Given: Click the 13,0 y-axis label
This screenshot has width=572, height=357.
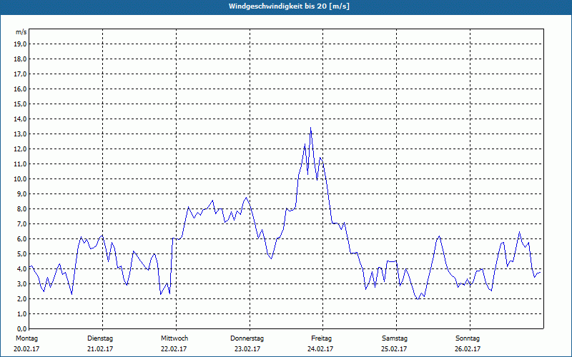Looking at the screenshot, I should click(x=20, y=134).
